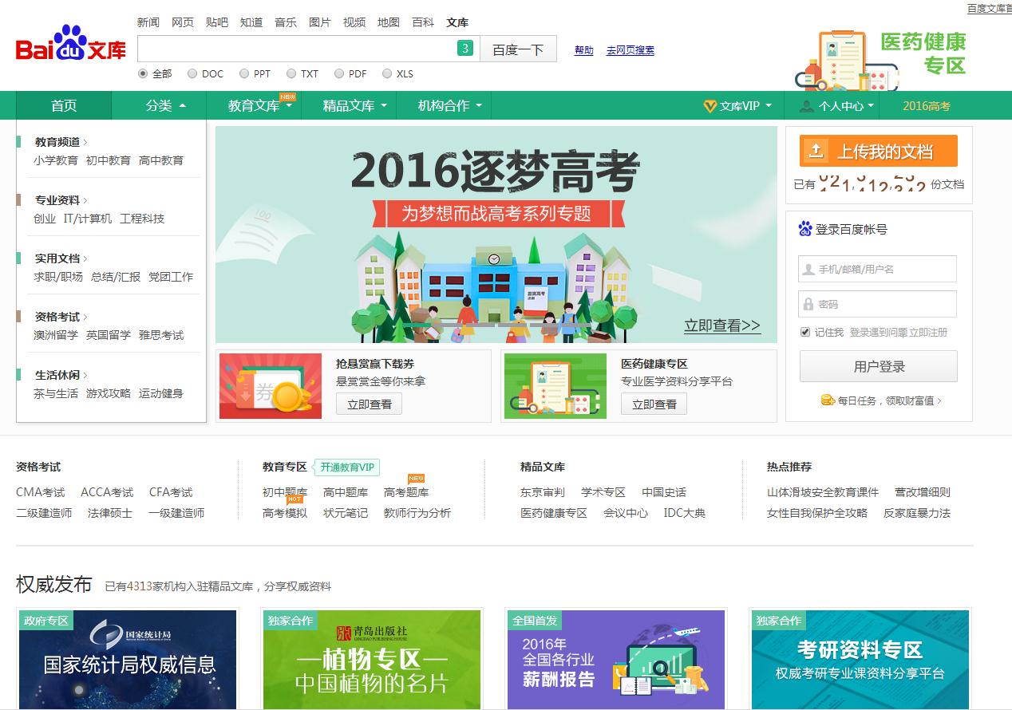
Task: Select the DOC file type radio button
Action: (x=192, y=73)
